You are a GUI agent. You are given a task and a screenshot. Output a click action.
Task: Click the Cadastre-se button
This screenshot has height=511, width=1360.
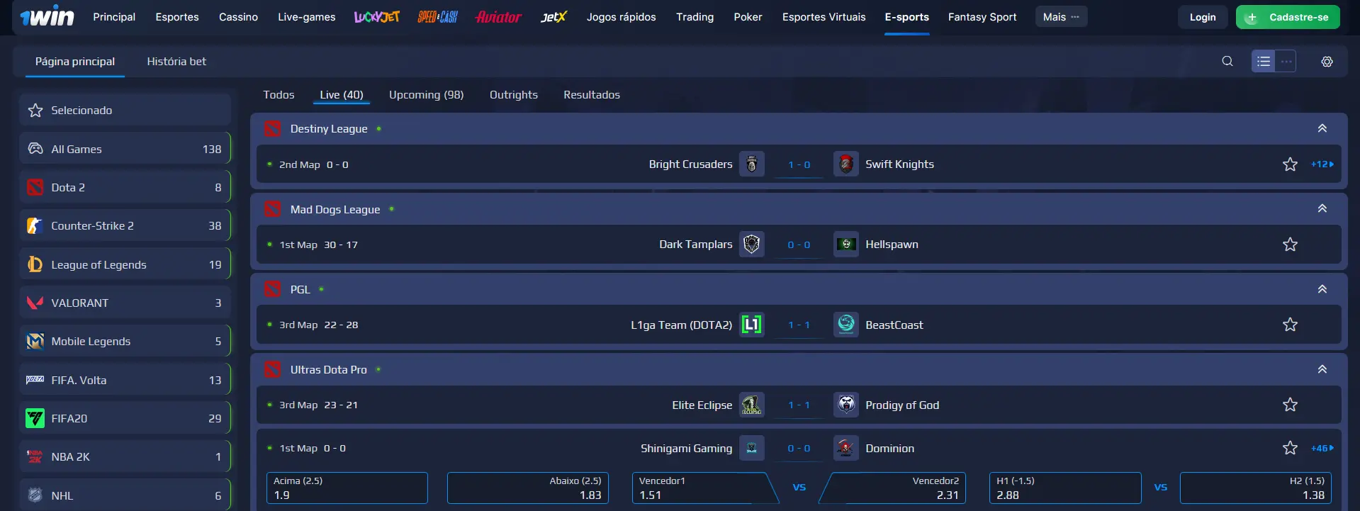click(x=1288, y=17)
